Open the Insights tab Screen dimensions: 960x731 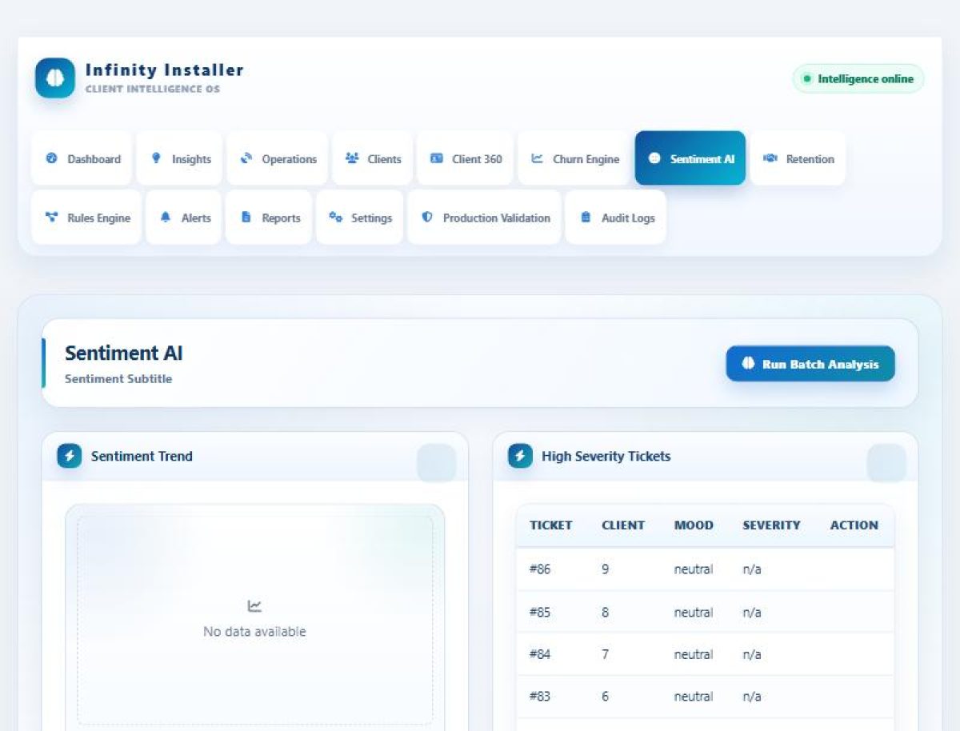pos(180,158)
